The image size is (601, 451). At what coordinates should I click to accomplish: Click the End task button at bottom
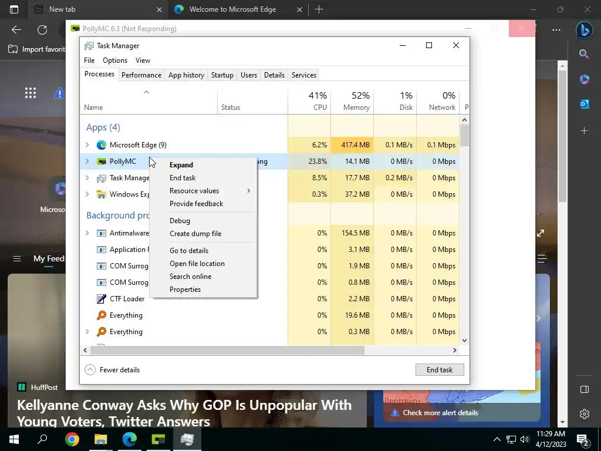click(440, 370)
